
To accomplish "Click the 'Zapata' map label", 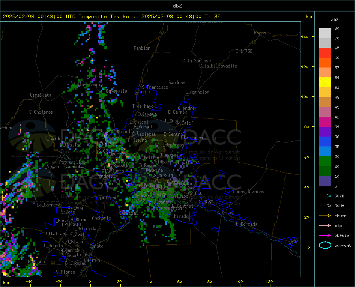I will 97,246.
